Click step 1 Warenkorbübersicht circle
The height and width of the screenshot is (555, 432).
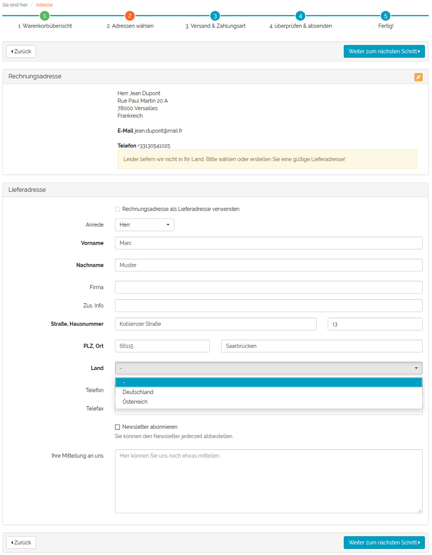pyautogui.click(x=44, y=16)
